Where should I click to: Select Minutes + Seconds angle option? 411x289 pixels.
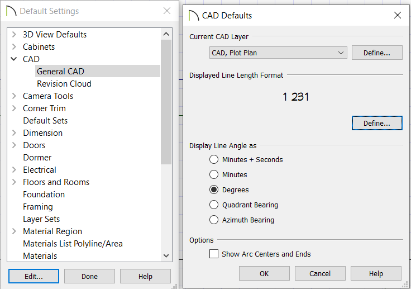coord(214,159)
